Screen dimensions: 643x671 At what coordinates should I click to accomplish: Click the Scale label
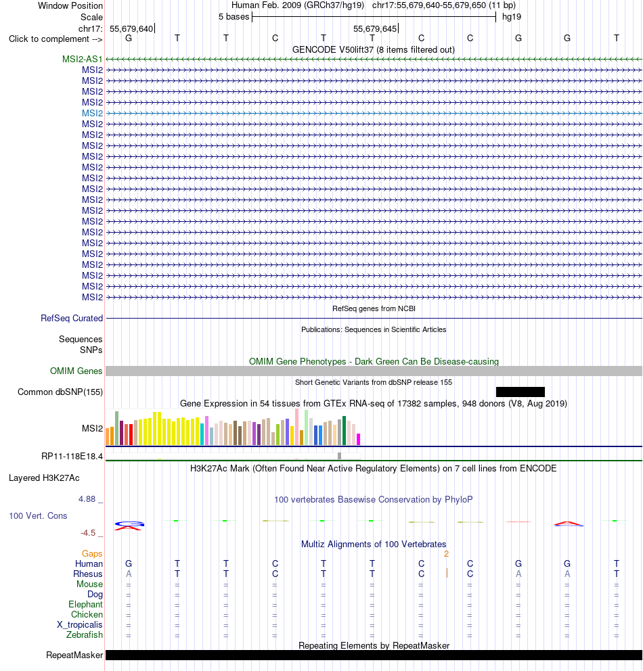91,17
